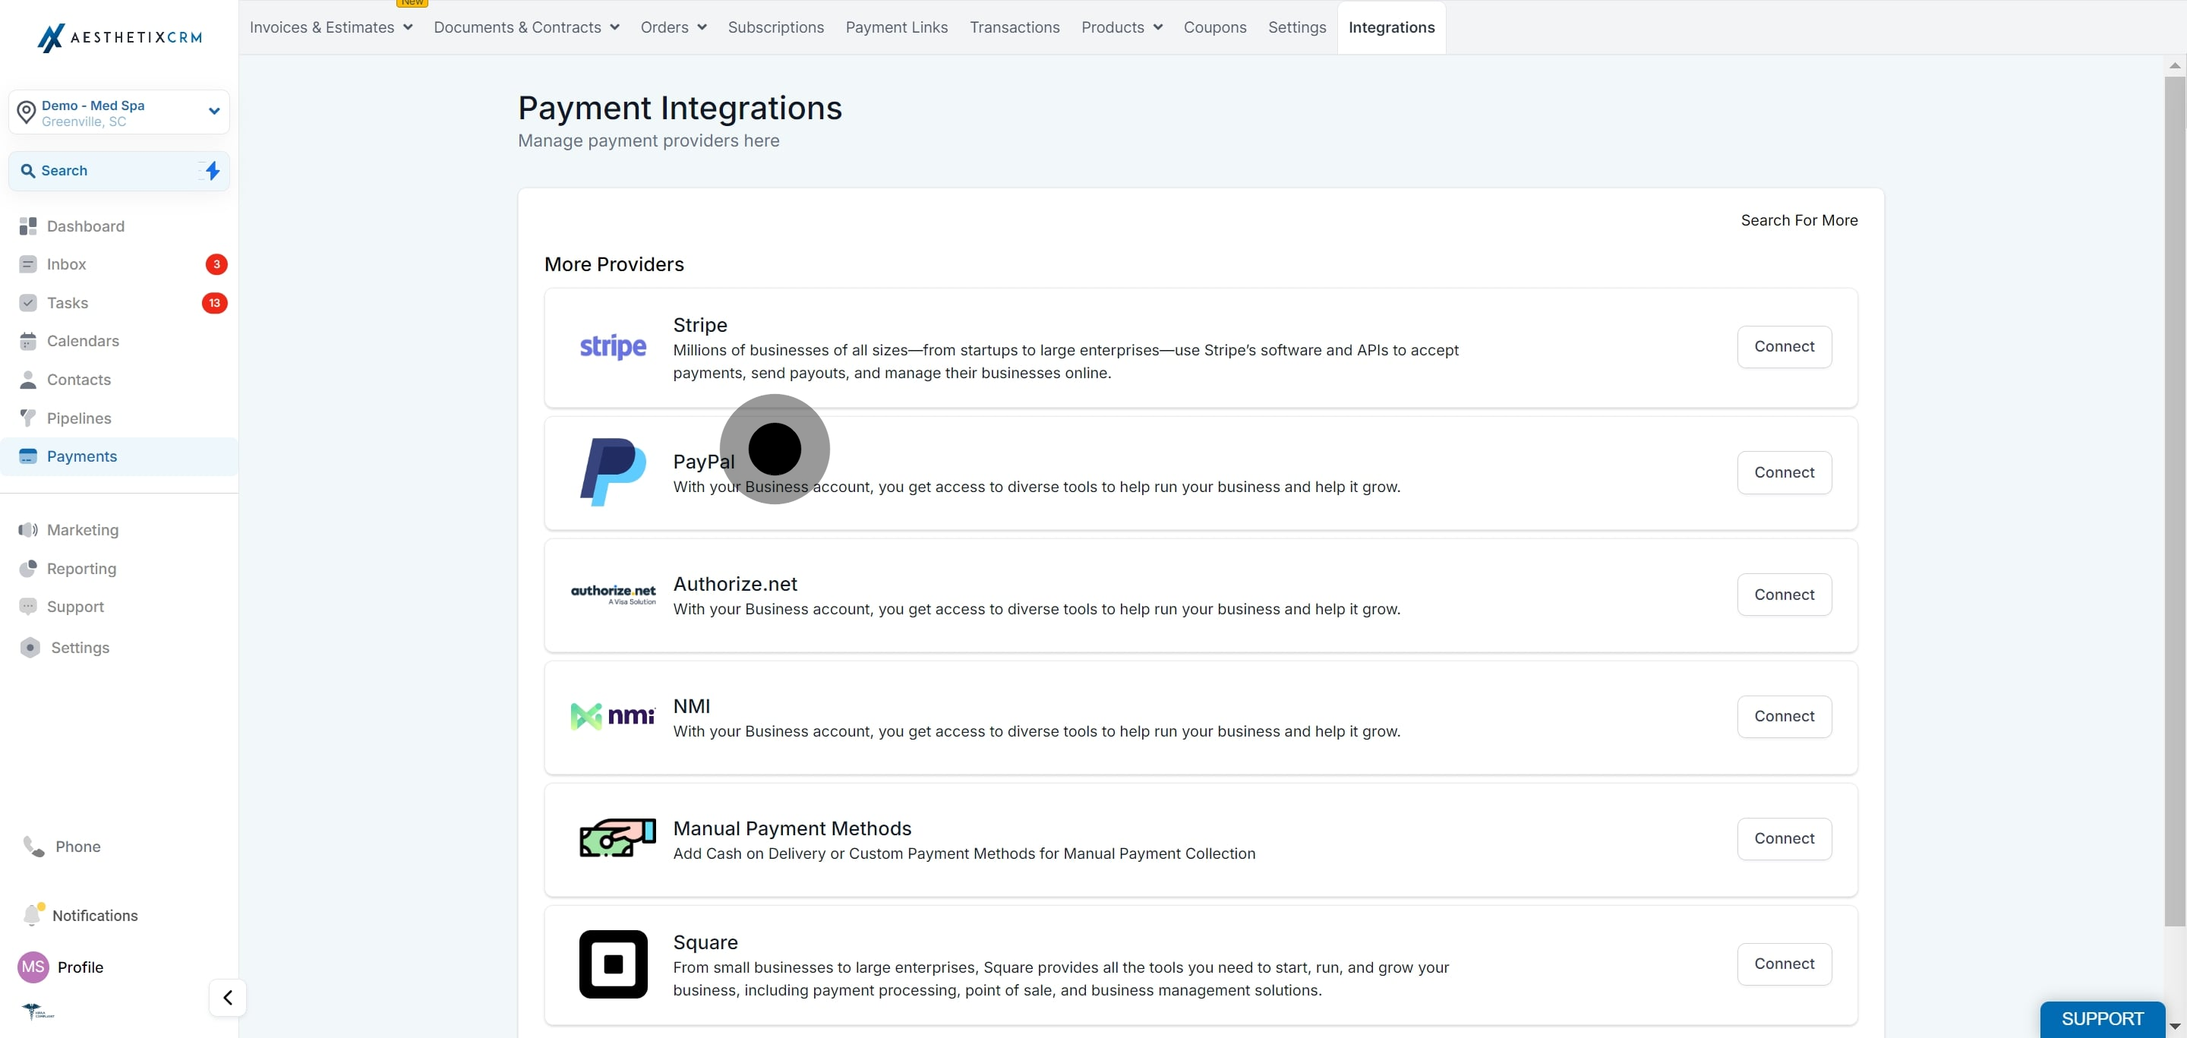Screen dimensions: 2187x1038
Task: Connect the Stripe provider
Action: pos(1784,346)
